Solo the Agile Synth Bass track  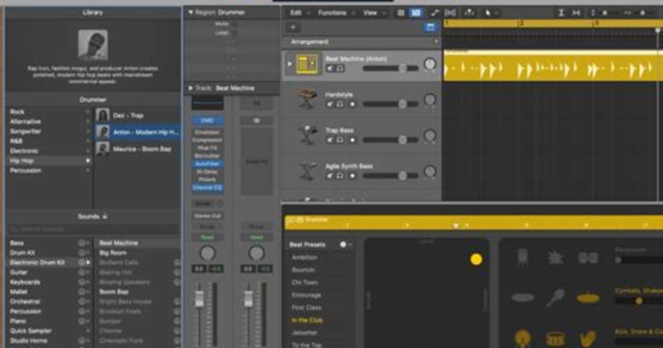coord(339,176)
